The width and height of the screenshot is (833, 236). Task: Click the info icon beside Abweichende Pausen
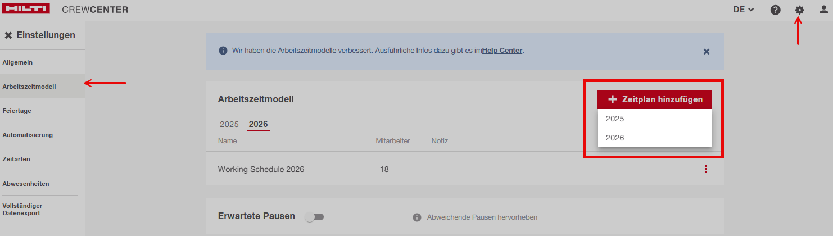[416, 217]
